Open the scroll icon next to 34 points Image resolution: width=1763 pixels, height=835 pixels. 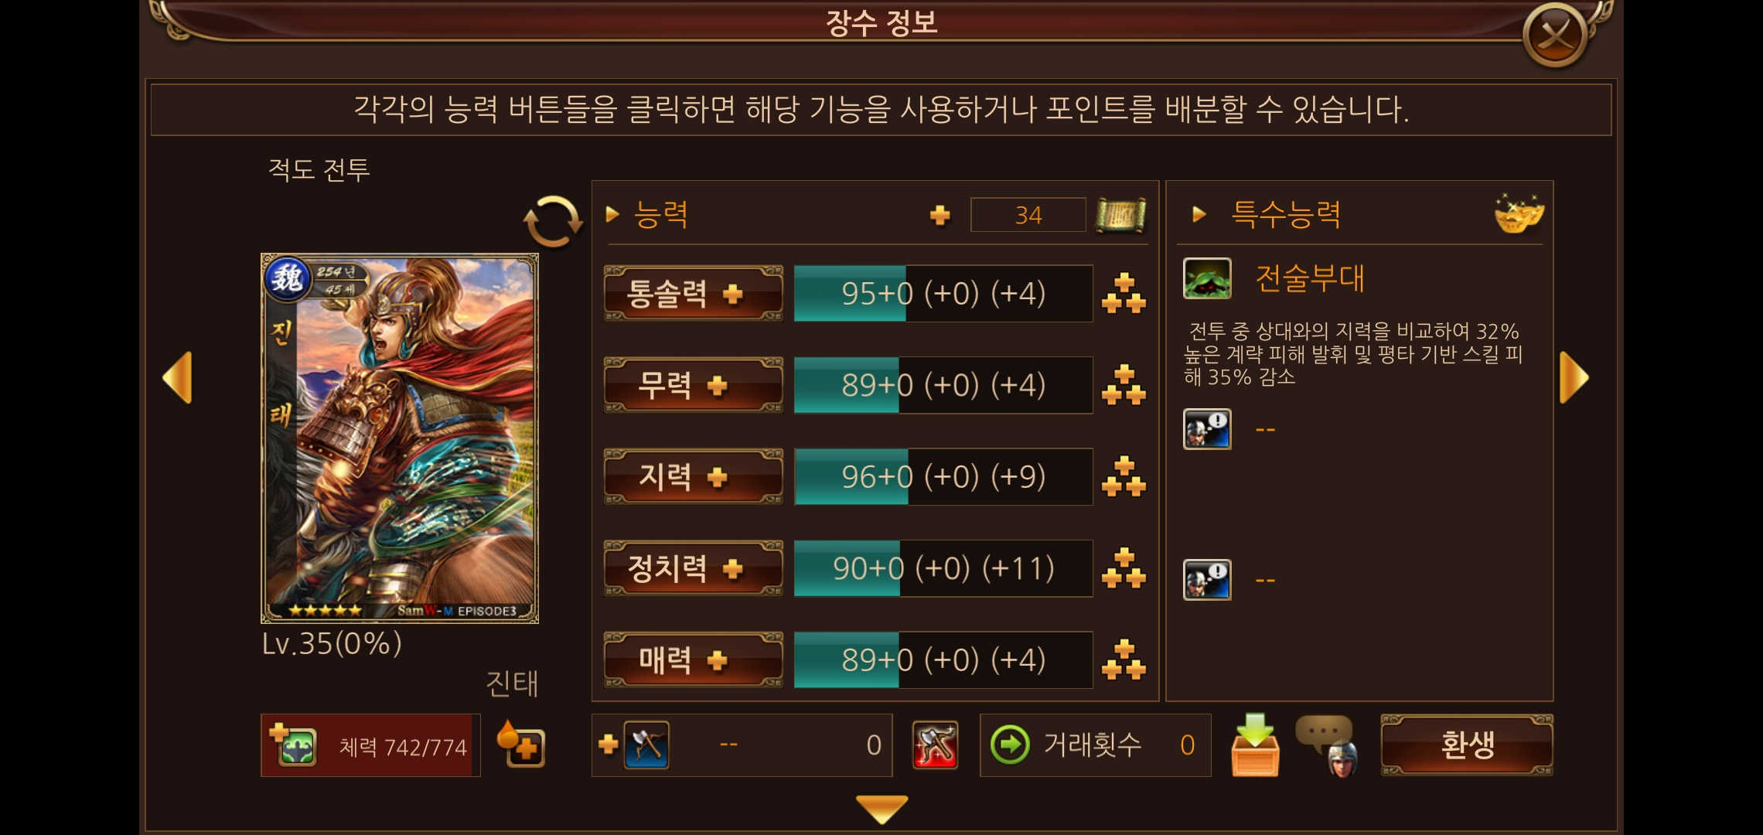click(x=1121, y=215)
